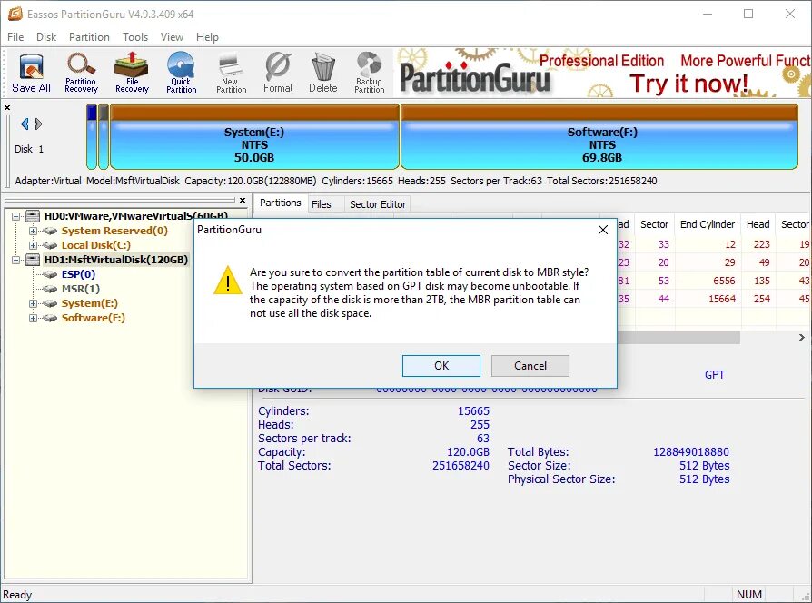Select System(E:) block in disk map
Screen dimensions: 812x603
tap(254, 137)
